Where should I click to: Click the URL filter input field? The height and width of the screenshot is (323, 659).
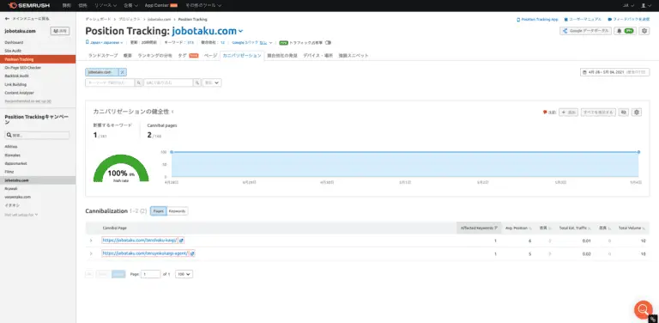click(x=168, y=82)
